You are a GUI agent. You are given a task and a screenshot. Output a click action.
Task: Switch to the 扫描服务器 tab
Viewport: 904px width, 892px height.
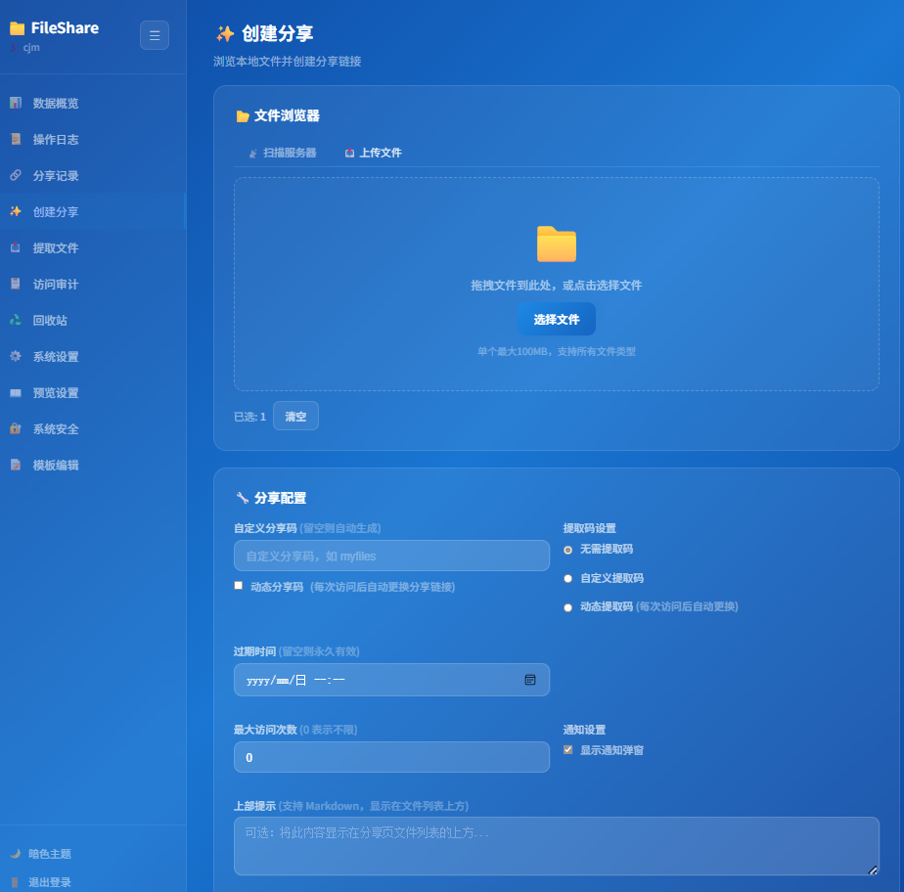point(283,153)
